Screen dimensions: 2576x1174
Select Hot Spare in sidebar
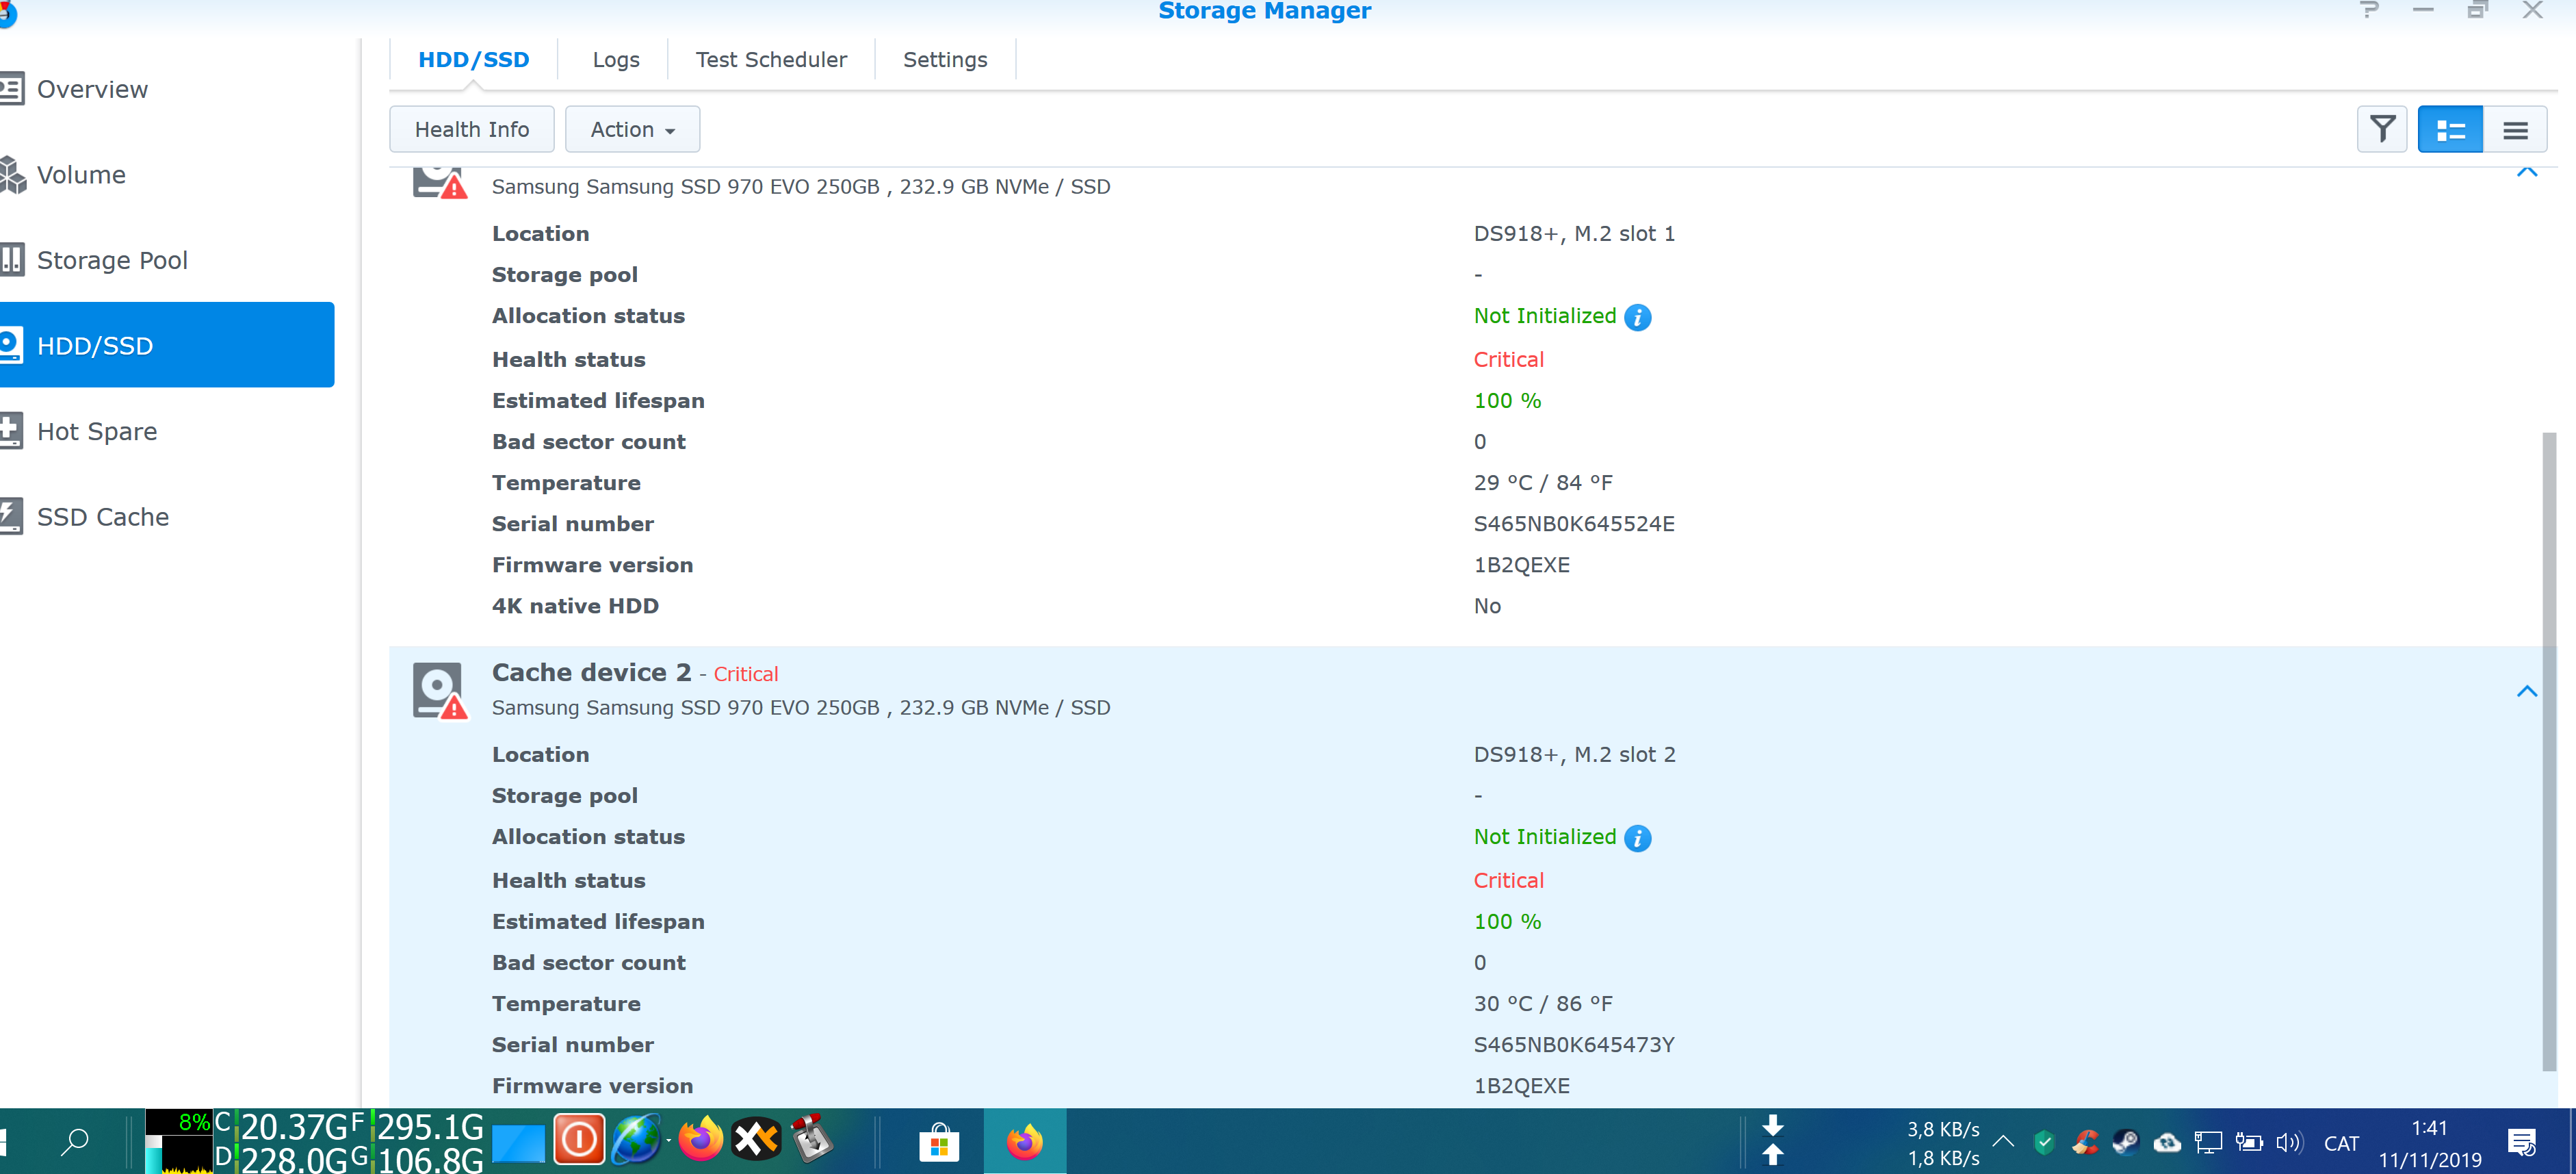click(96, 431)
